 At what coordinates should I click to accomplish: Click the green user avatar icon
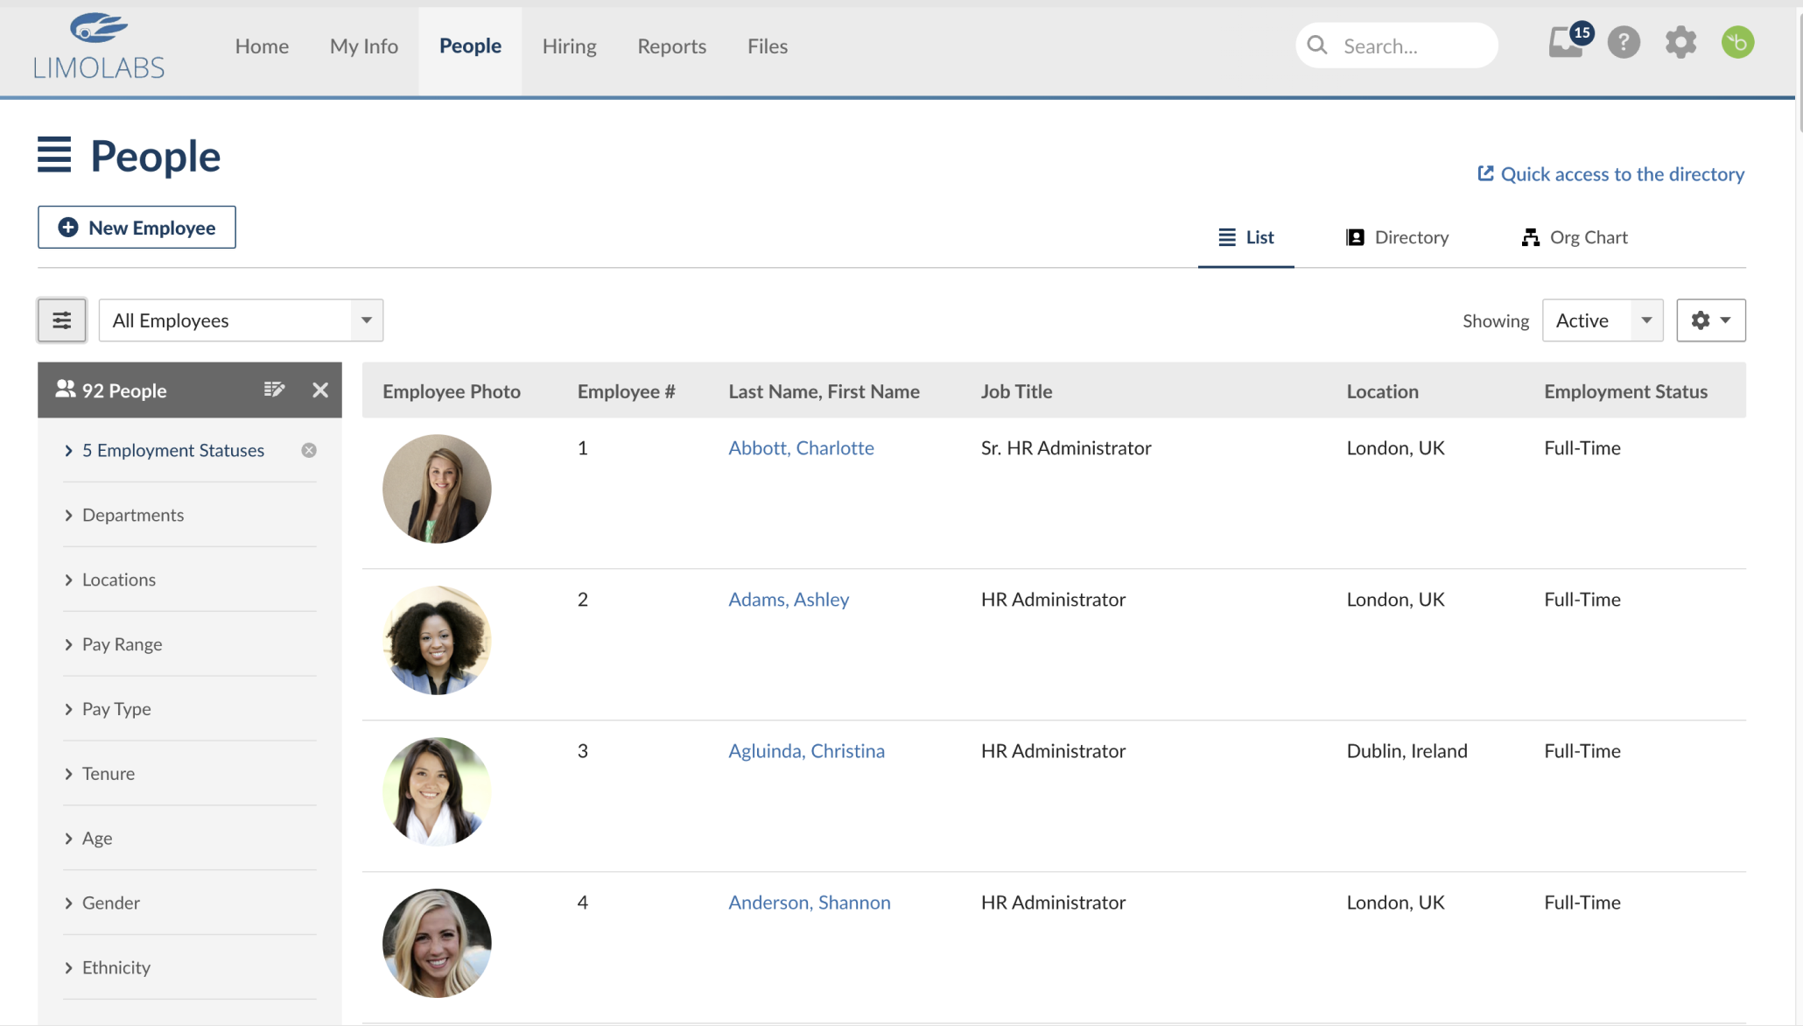coord(1737,43)
